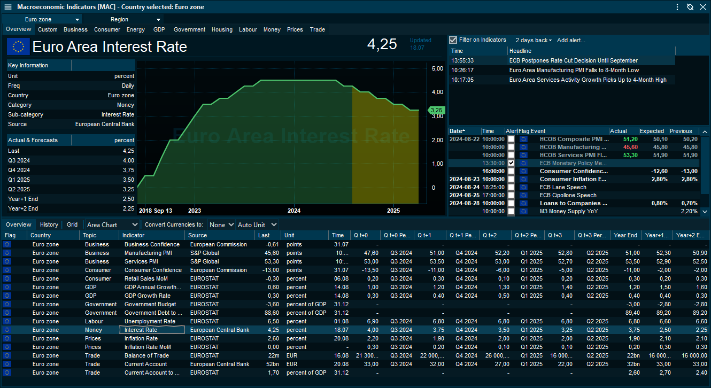This screenshot has height=388, width=711.
Task: Click the flag icon in Business Confidence row
Action: (x=7, y=244)
